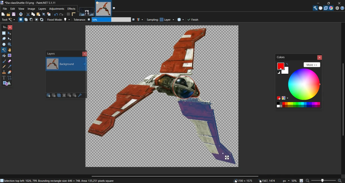
Task: Select the Pencil tool
Action: (4, 67)
